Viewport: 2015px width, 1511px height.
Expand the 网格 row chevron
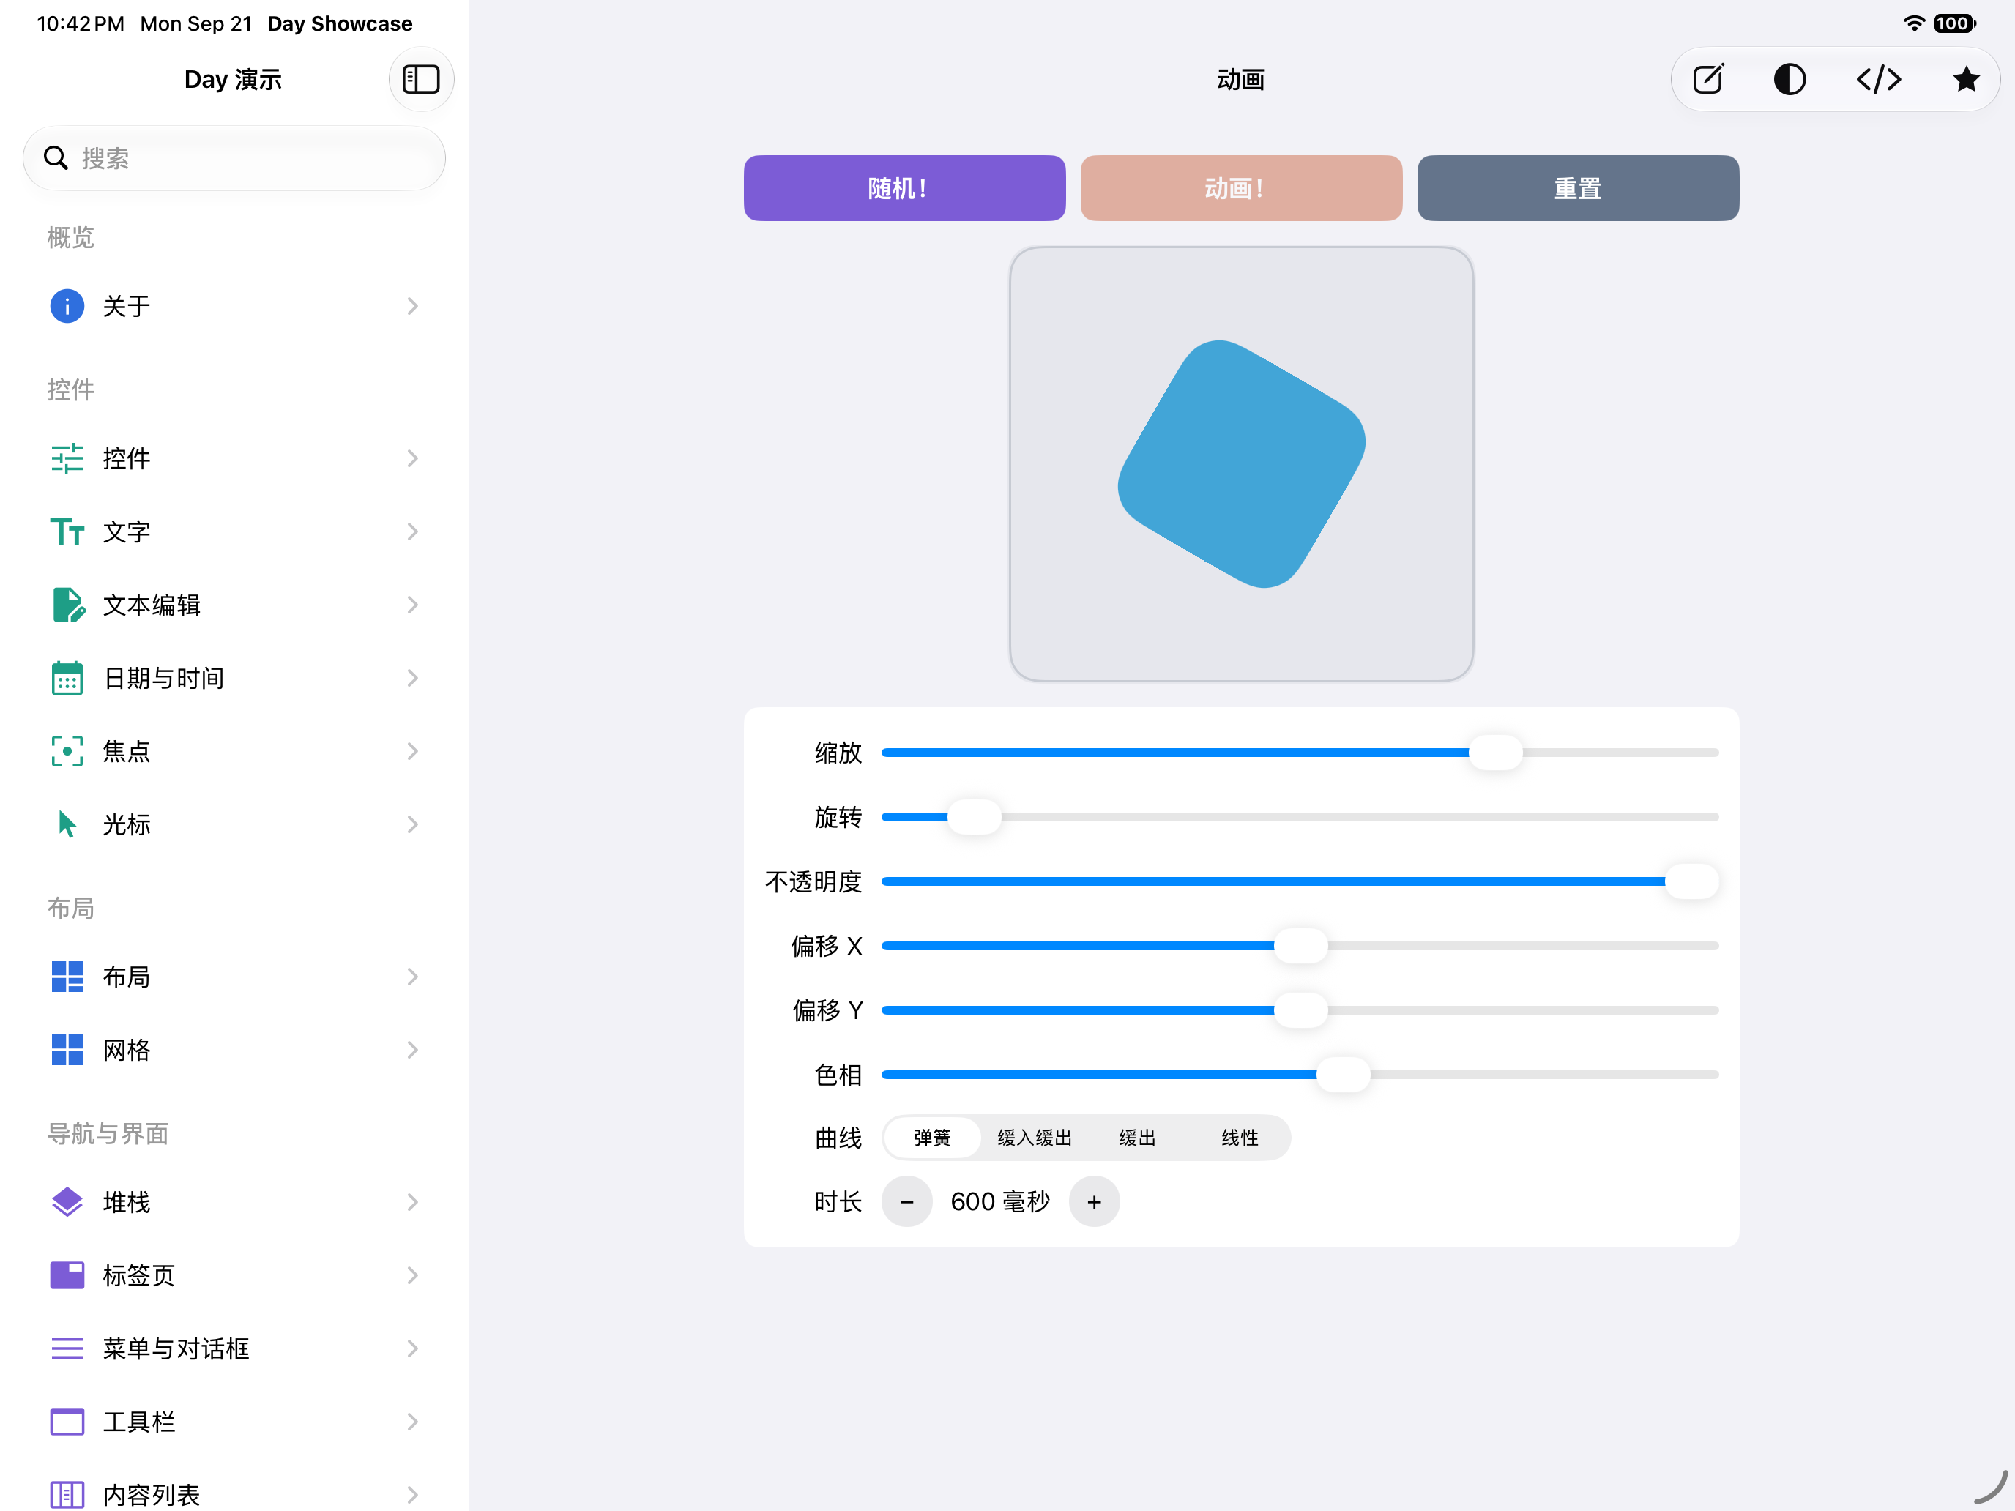(413, 1049)
